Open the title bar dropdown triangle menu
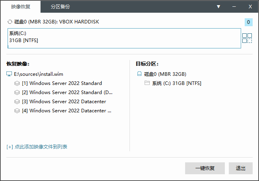Viewport: 259px width, 181px height. (218, 7)
